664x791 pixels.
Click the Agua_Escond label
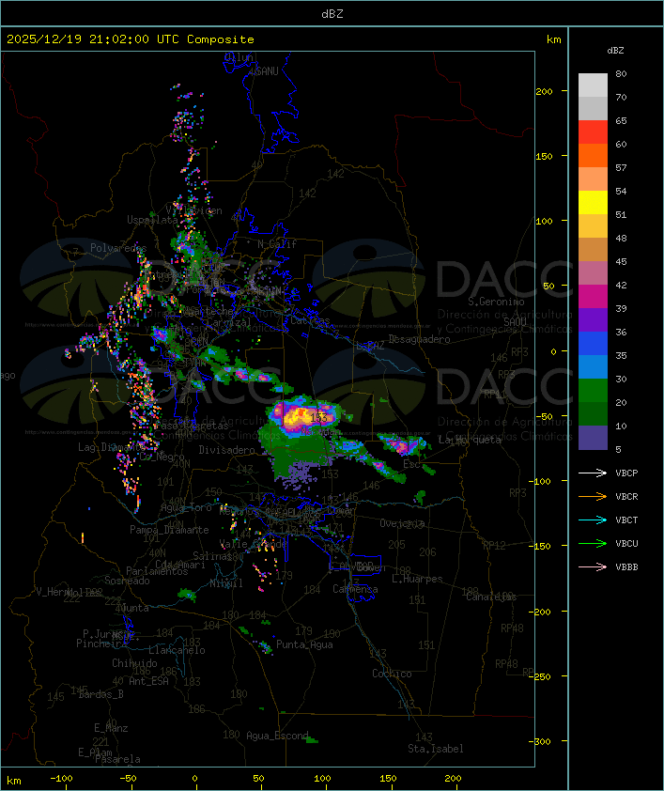coord(277,736)
